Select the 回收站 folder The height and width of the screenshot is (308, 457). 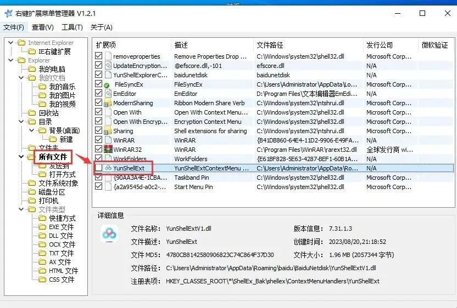point(49,113)
